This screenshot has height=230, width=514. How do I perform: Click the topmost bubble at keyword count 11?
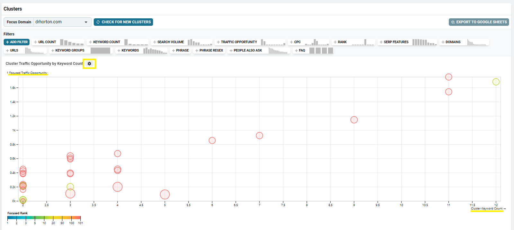click(x=449, y=77)
